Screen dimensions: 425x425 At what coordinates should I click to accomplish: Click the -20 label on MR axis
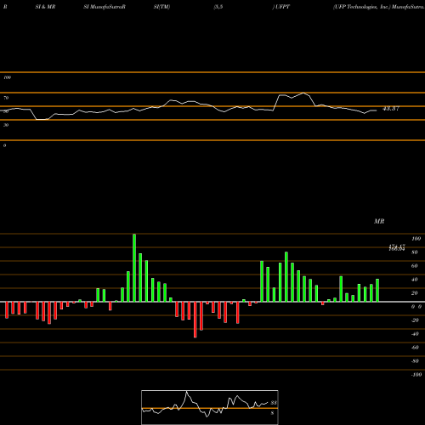[x=415, y=320]
